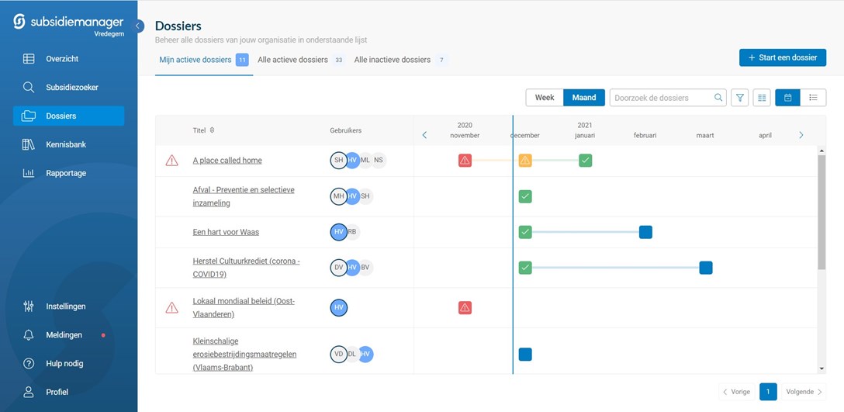Switch to Alle inactieve dossiers tab
Image resolution: width=844 pixels, height=412 pixels.
393,60
